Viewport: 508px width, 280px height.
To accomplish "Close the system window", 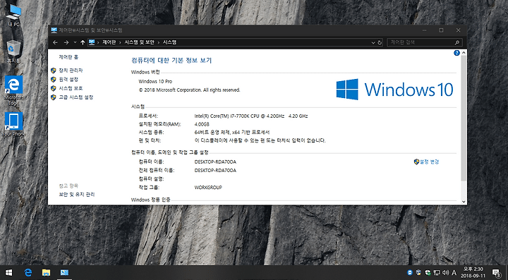I will point(458,30).
